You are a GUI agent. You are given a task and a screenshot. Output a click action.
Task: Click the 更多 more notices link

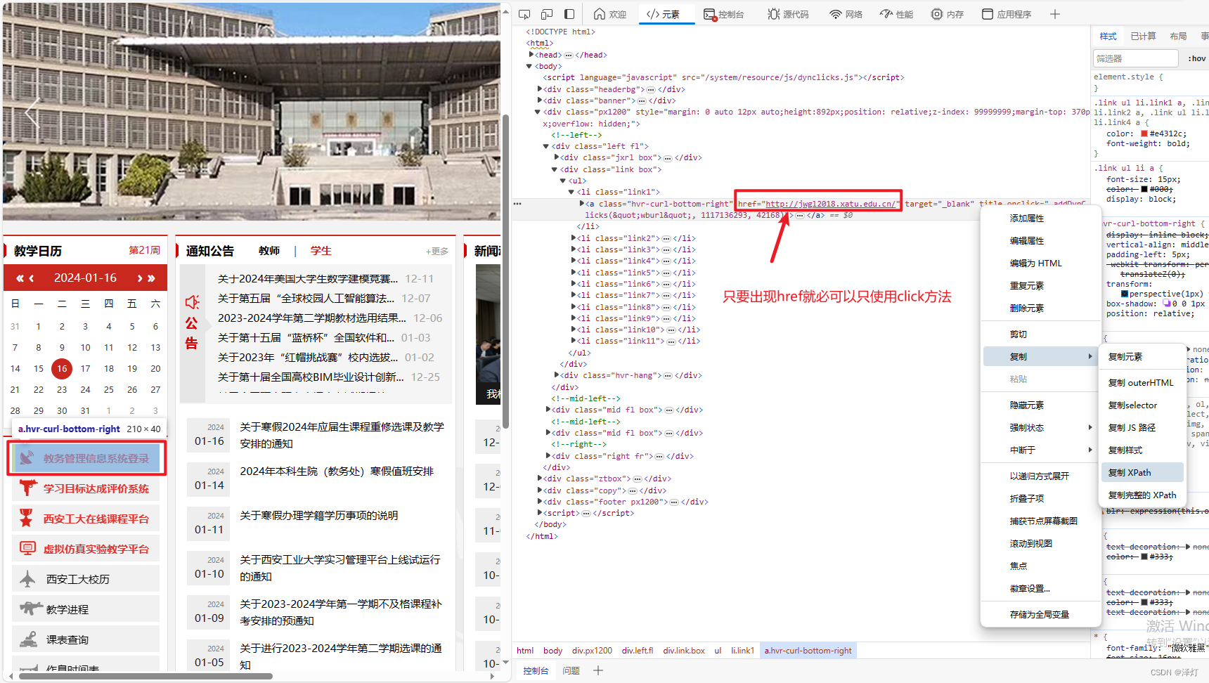pyautogui.click(x=437, y=252)
